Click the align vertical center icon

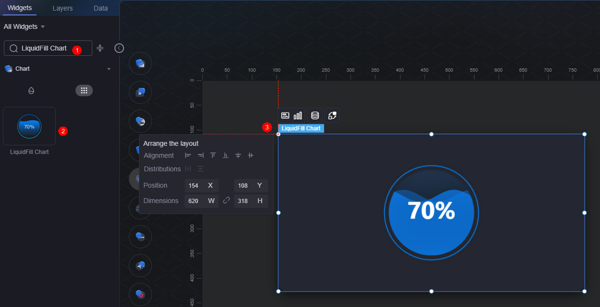click(238, 155)
